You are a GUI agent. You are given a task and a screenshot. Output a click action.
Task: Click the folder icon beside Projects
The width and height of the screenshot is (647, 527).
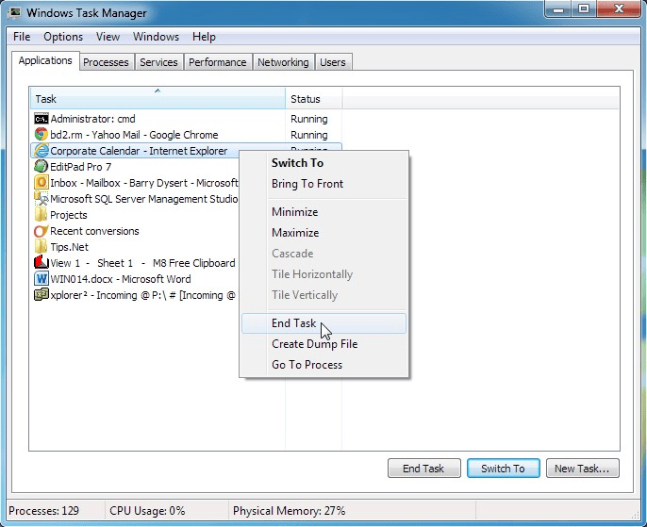pos(41,215)
